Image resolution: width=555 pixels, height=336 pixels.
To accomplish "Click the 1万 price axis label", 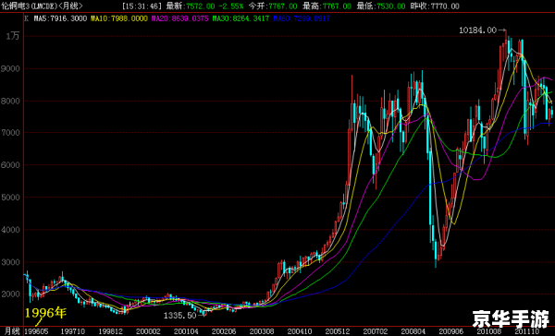I will (x=13, y=36).
